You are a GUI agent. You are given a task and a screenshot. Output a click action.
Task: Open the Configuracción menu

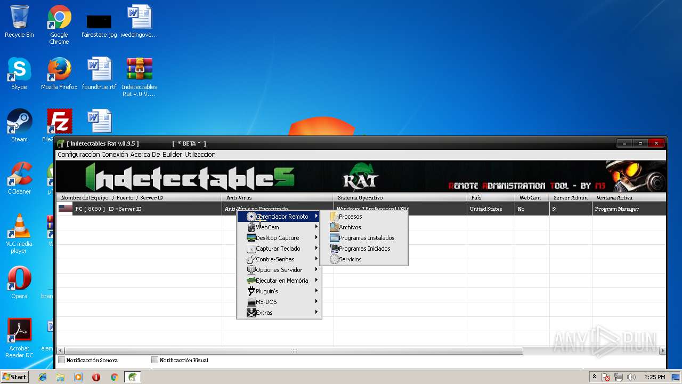(x=79, y=155)
